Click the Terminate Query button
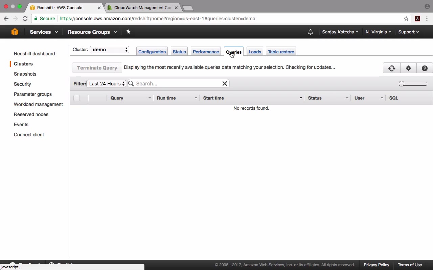Viewport: 433px width, 270px height. click(x=97, y=68)
